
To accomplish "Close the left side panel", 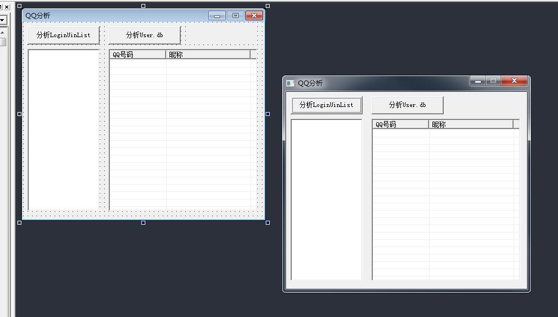I will coord(7,7).
